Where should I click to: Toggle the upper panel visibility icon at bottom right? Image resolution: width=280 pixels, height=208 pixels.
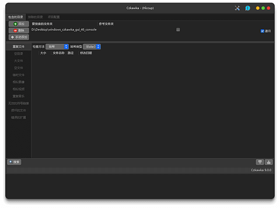[x=260, y=162]
